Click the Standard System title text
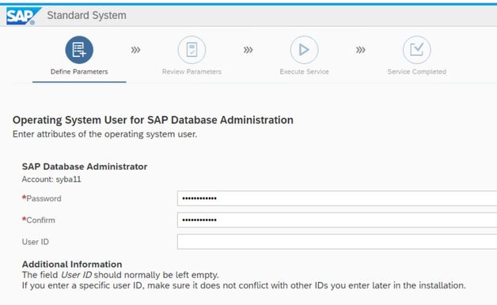497x305 pixels. 86,16
